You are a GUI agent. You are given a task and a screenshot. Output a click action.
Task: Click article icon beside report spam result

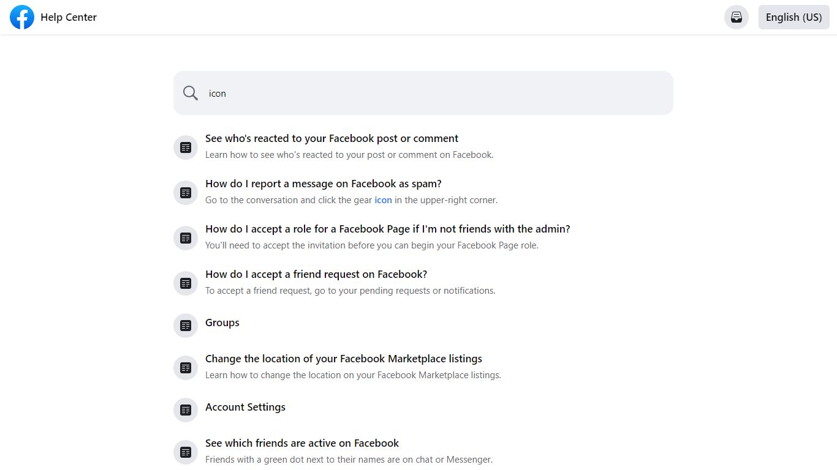[x=186, y=193]
